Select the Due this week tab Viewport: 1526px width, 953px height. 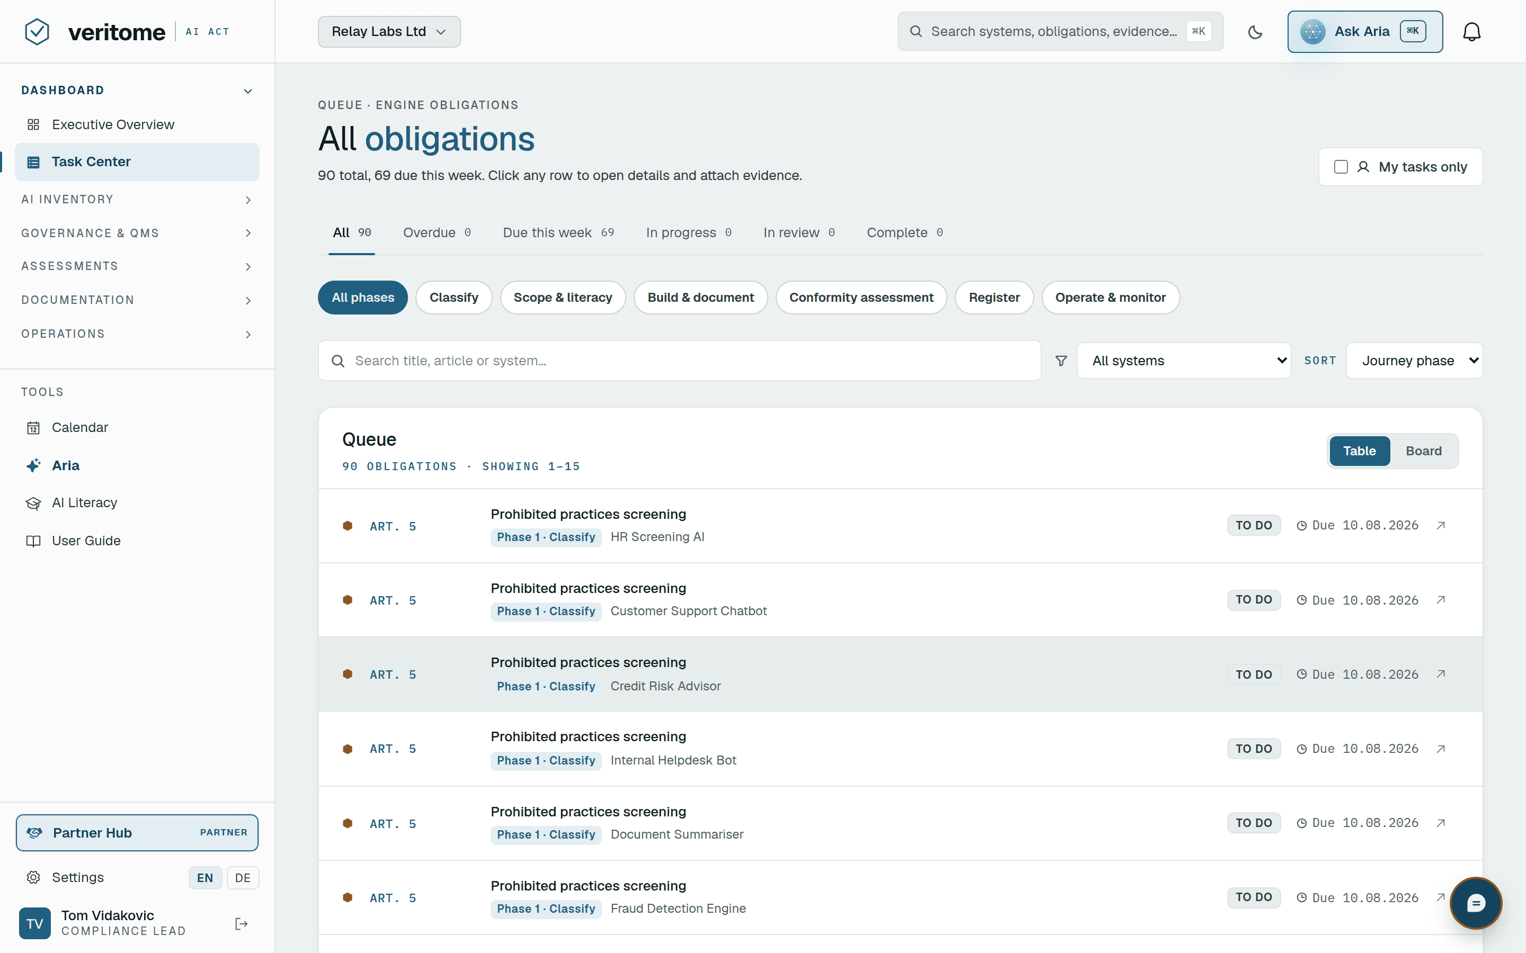pos(558,232)
